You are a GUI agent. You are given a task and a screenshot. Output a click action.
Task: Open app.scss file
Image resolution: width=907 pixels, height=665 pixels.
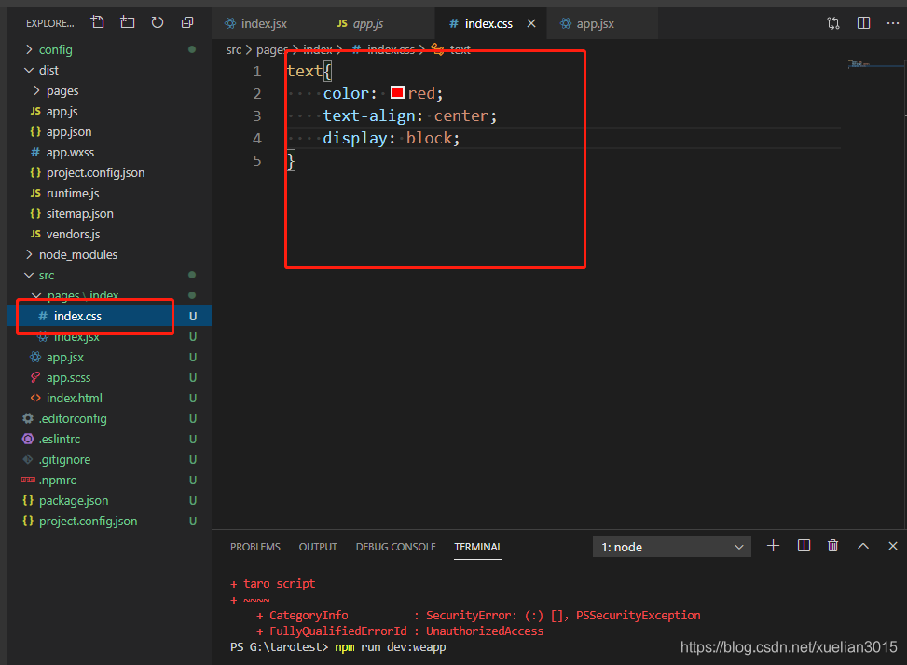point(110,378)
